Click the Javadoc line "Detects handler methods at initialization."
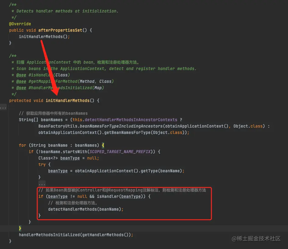288x249 pixels. tap(67, 11)
